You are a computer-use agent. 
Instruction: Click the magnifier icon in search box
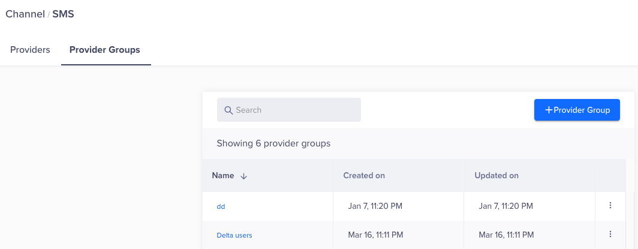click(228, 110)
